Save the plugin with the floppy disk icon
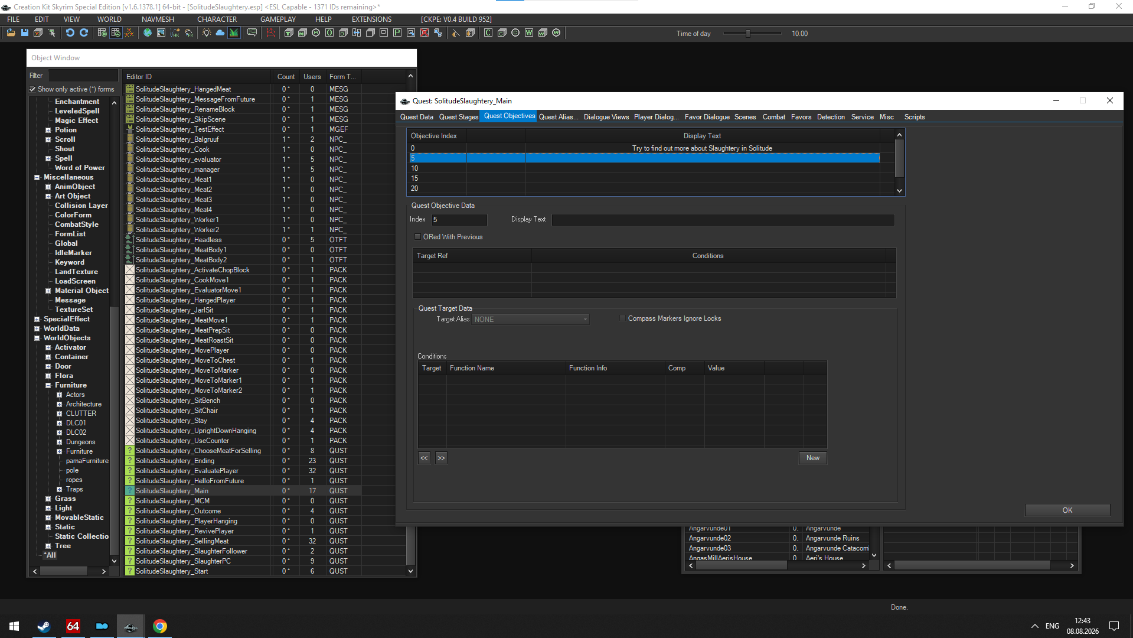Screen dimensions: 1133x638 pos(24,33)
